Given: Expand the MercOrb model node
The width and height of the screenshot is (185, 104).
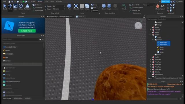Looking at the screenshot, I should [150, 30].
